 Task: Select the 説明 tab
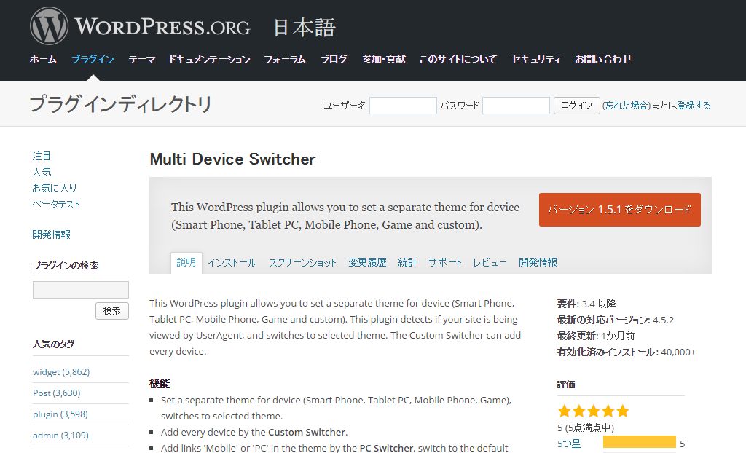[186, 263]
